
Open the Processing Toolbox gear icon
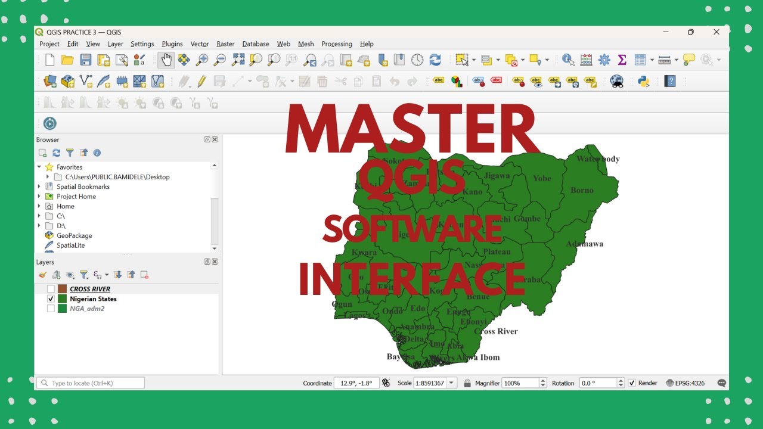coord(604,60)
